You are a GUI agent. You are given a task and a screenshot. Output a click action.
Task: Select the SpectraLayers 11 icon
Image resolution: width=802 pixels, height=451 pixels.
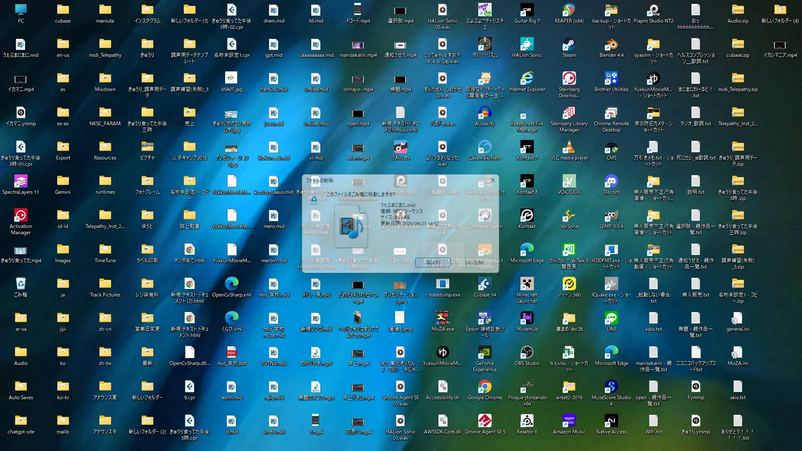[20, 181]
